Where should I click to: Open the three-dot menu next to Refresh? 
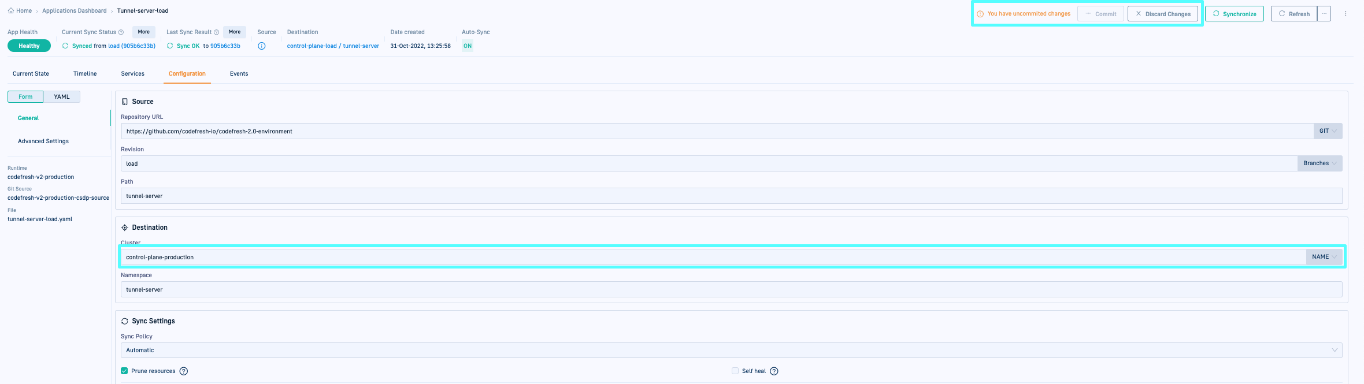coord(1324,14)
